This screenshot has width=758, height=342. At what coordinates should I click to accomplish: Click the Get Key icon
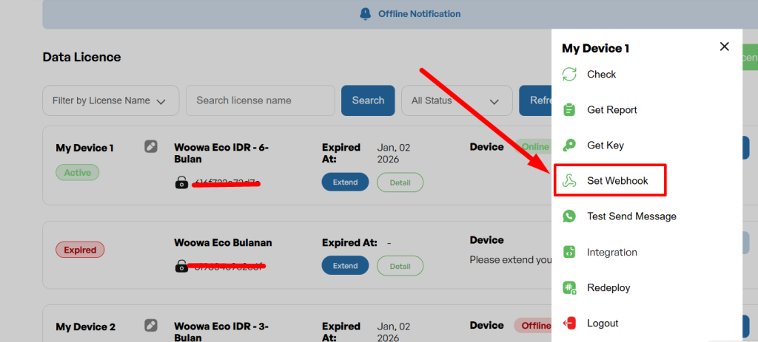click(x=568, y=146)
